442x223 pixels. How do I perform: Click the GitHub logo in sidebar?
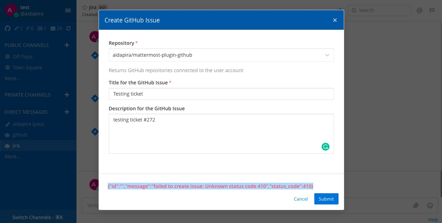point(7,28)
